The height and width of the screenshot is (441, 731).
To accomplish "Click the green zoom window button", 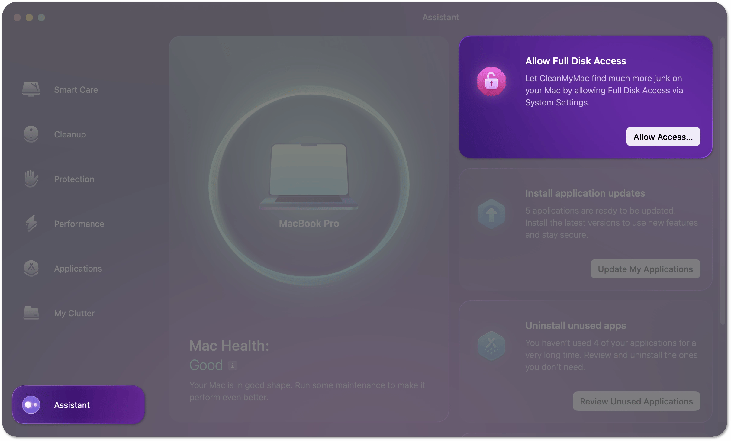I will pos(41,18).
